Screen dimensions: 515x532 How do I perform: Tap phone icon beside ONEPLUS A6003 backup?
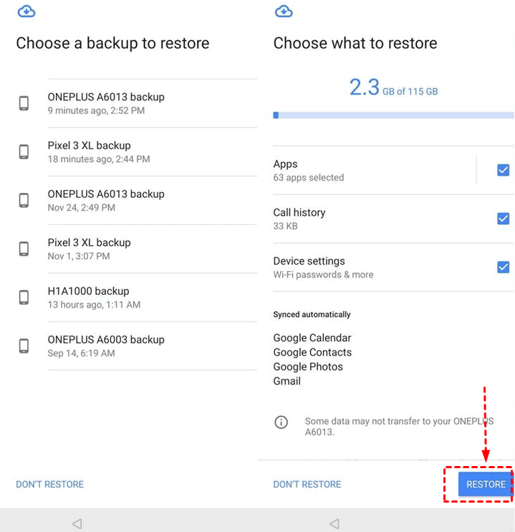point(24,346)
